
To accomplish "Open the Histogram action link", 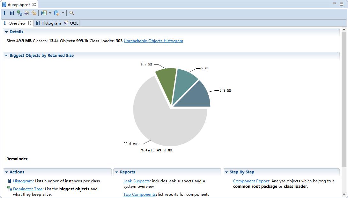I will click(x=23, y=181).
